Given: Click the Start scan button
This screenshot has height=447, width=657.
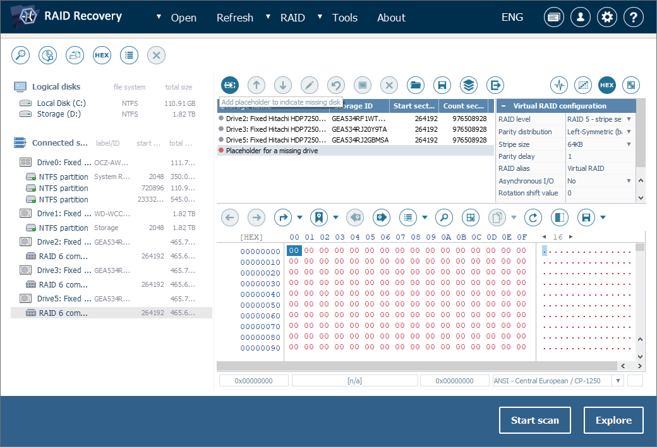Looking at the screenshot, I should (534, 421).
